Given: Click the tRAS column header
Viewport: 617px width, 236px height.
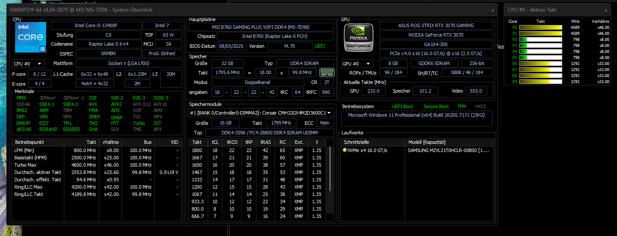Looking at the screenshot, I should [x=265, y=142].
